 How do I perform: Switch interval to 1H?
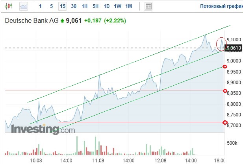(x=85, y=6)
